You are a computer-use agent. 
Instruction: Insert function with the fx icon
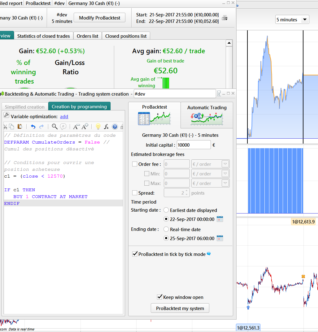[x=106, y=127]
